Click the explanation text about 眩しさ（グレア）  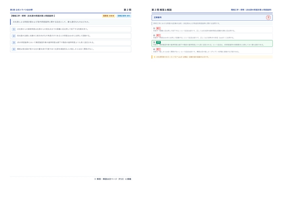pos(196,52)
